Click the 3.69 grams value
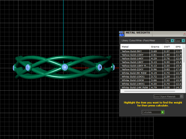Viewport: 186px width, 139px height. (154, 51)
